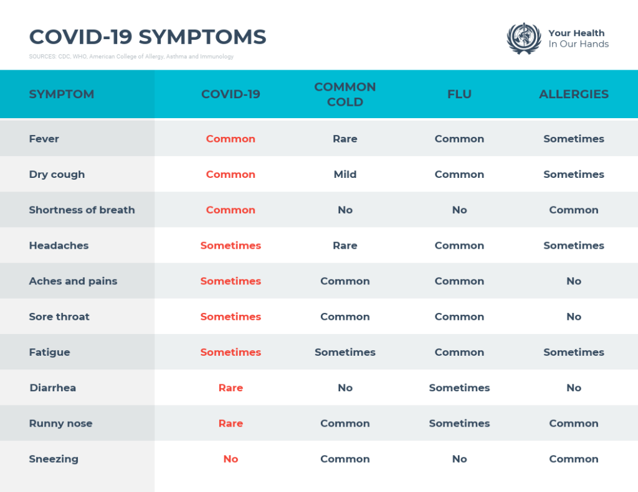Select the COVID-19 SYMPTOMS title
The image size is (638, 492).
tap(148, 37)
